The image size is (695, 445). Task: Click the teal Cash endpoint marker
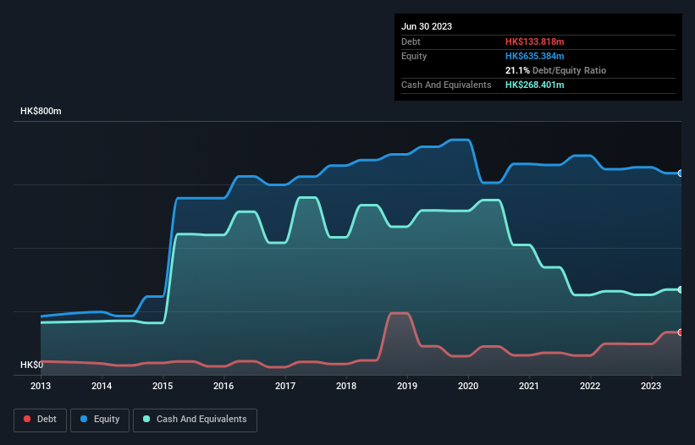(x=681, y=289)
